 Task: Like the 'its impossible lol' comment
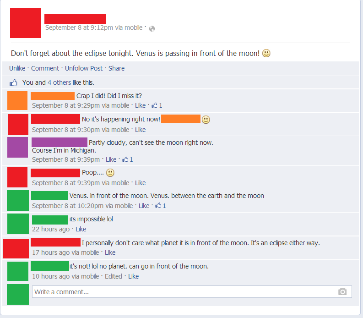[x=81, y=229]
